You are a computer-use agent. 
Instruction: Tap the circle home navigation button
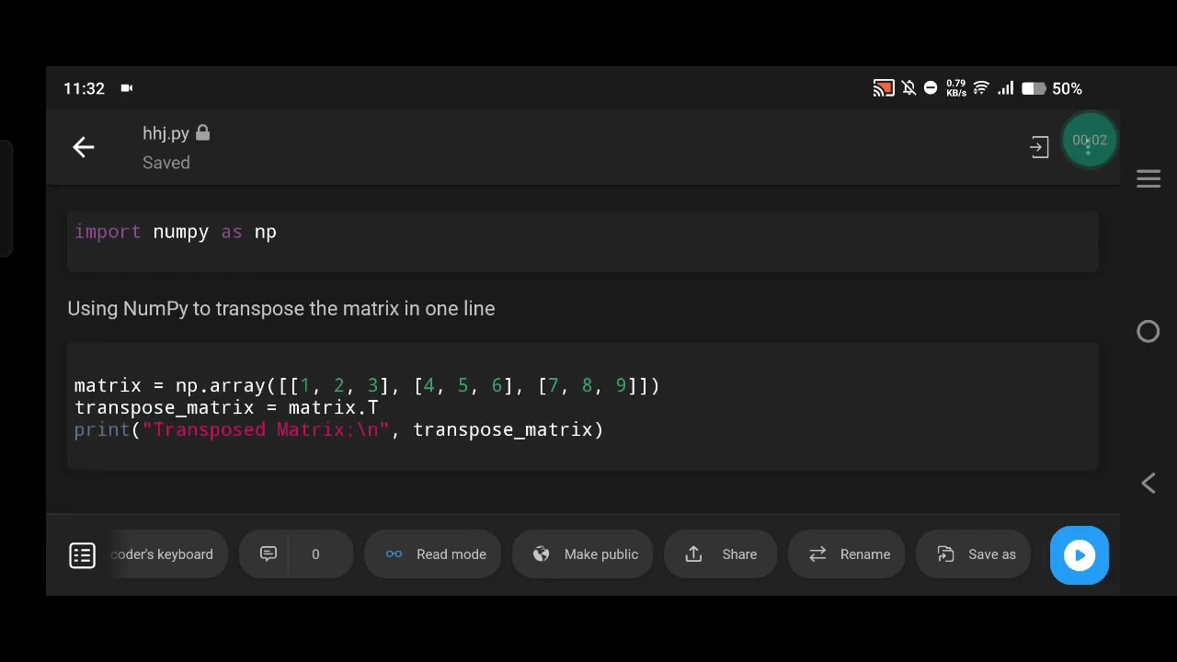(1148, 331)
